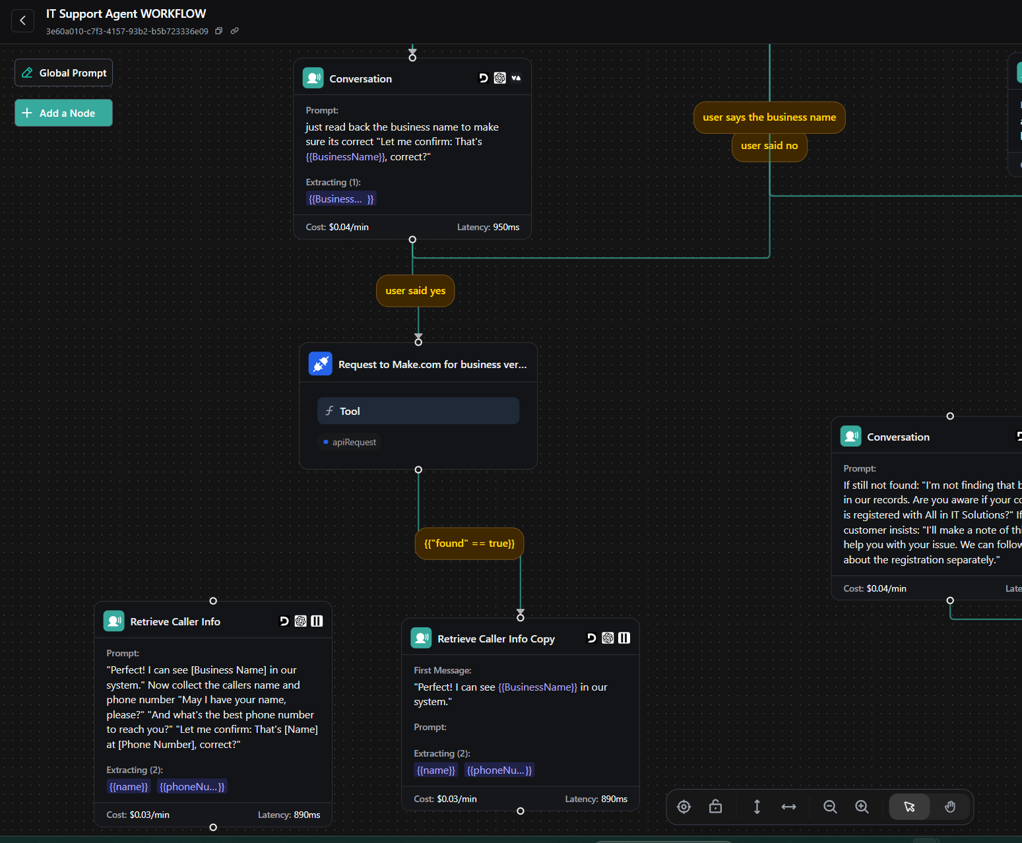Viewport: 1022px width, 843px height.
Task: Zoom out using the canvas magnifier icon
Action: click(830, 807)
